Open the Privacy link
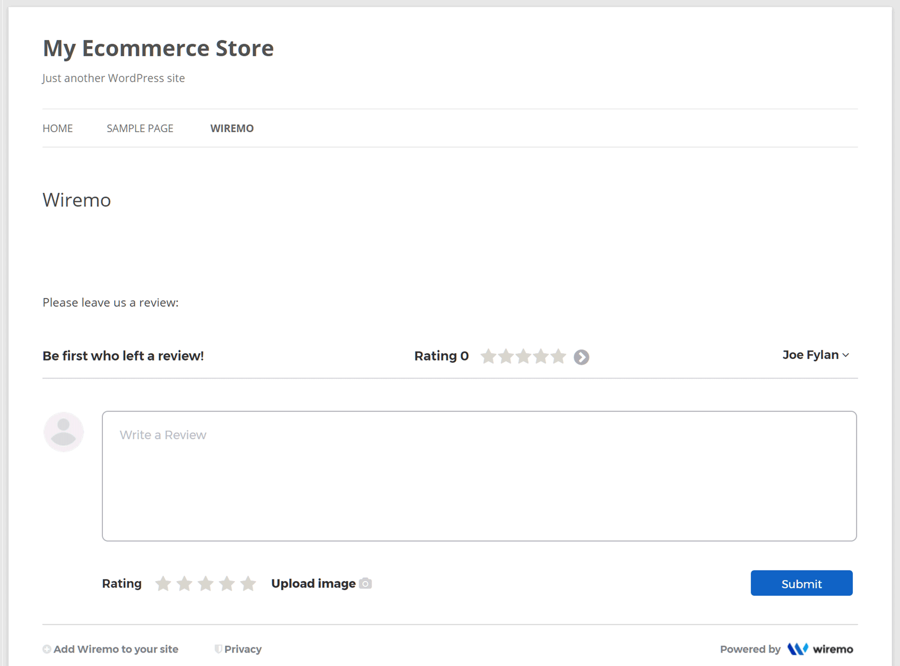The height and width of the screenshot is (666, 900). [243, 649]
